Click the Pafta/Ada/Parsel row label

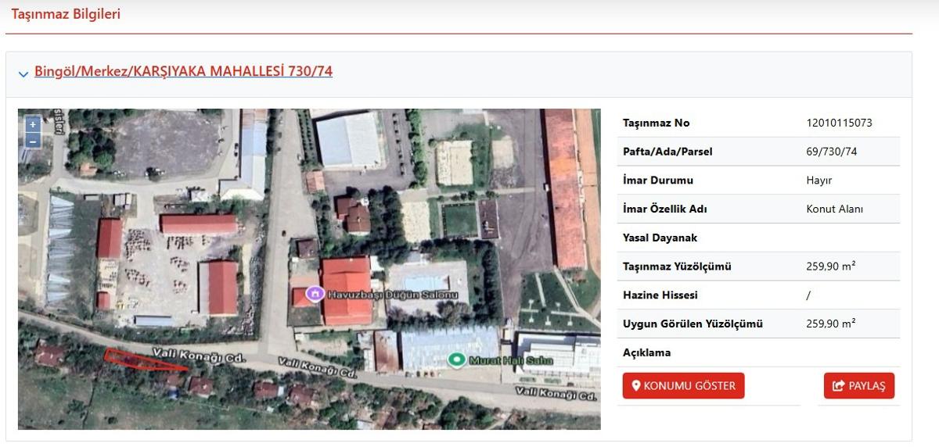point(667,152)
